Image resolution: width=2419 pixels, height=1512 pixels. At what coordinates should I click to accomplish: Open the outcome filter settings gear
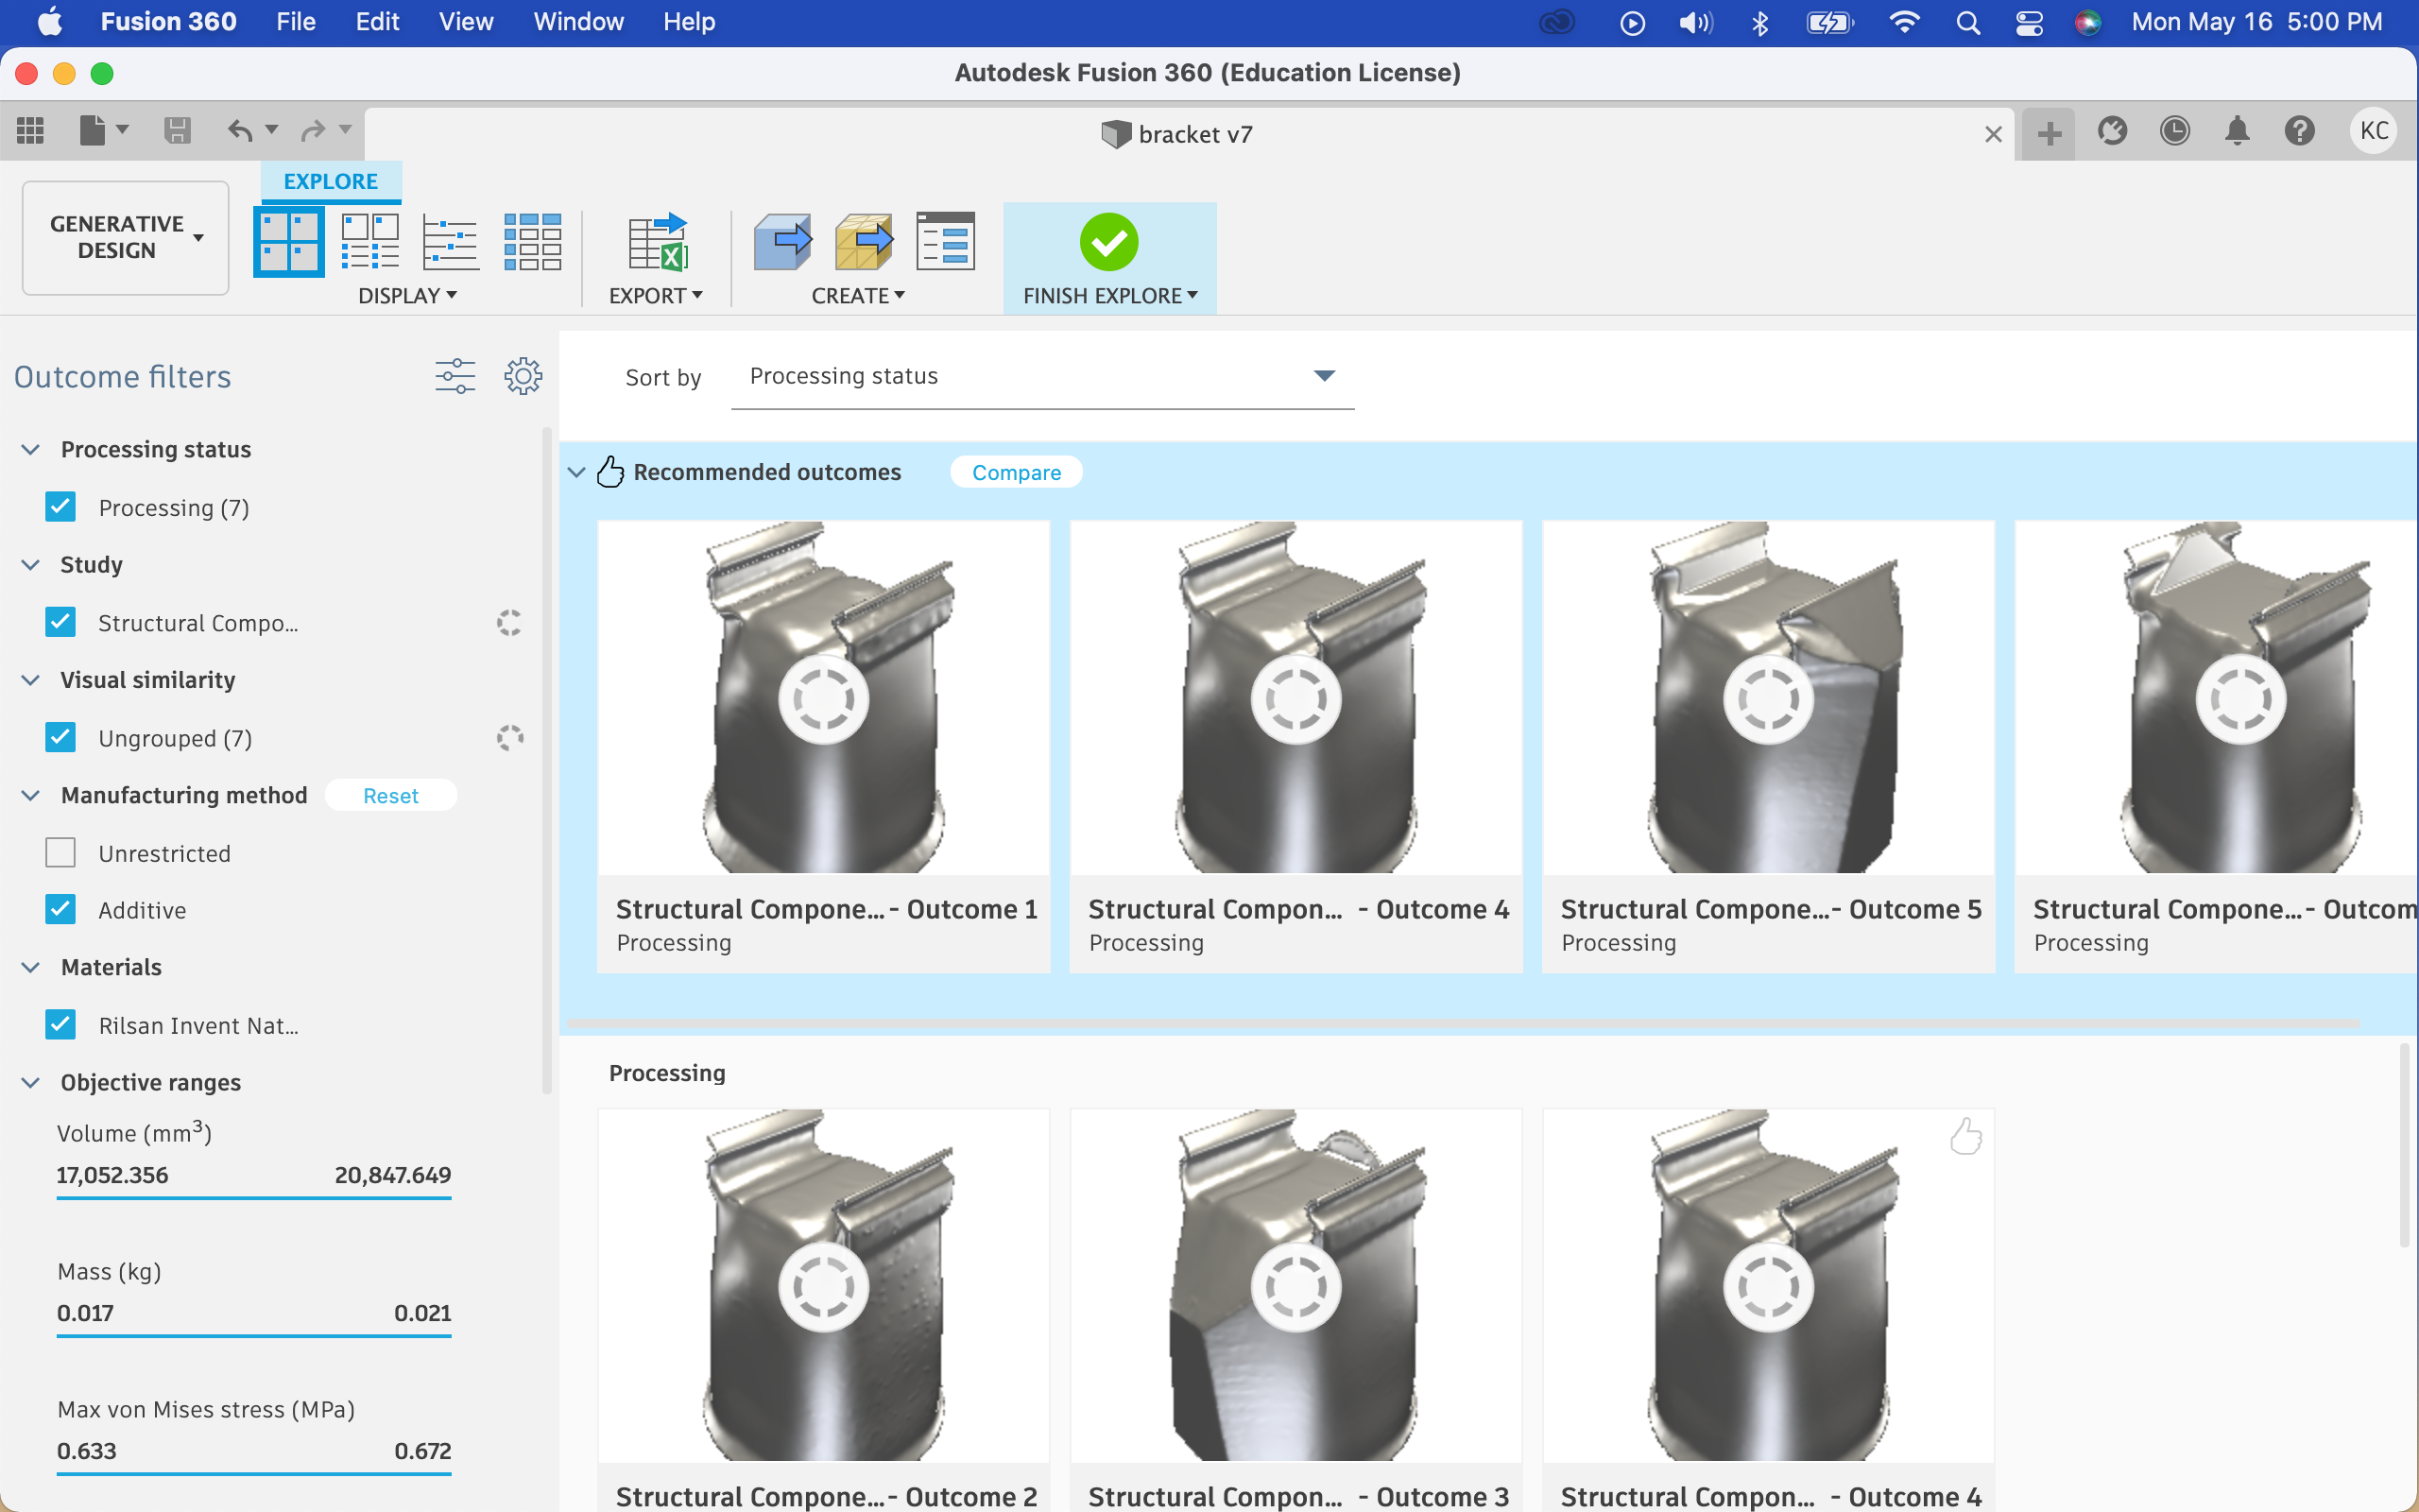pyautogui.click(x=523, y=376)
